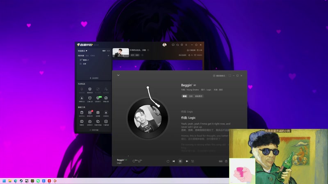Jump to lyric line "Yeah, yeah, yeah I'mma get it right now"
The height and width of the screenshot is (184, 328).
pyautogui.click(x=206, y=125)
